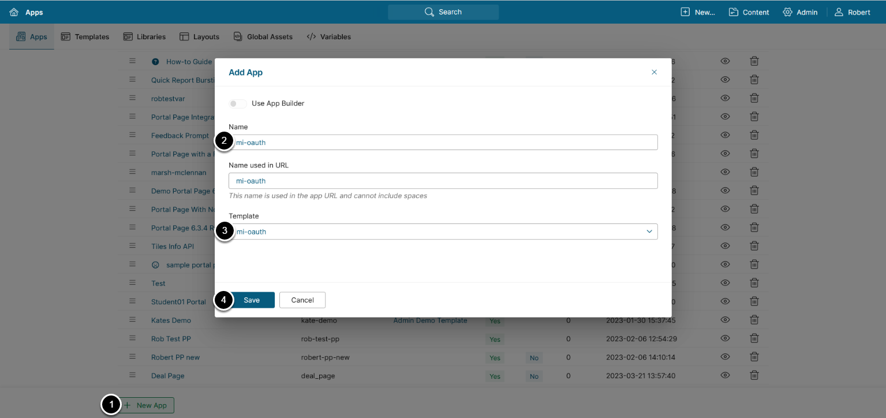Save the new app
Viewport: 886px width, 418px height.
(252, 300)
